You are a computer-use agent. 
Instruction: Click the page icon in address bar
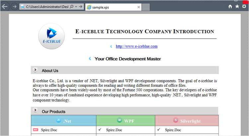tap(23, 7)
